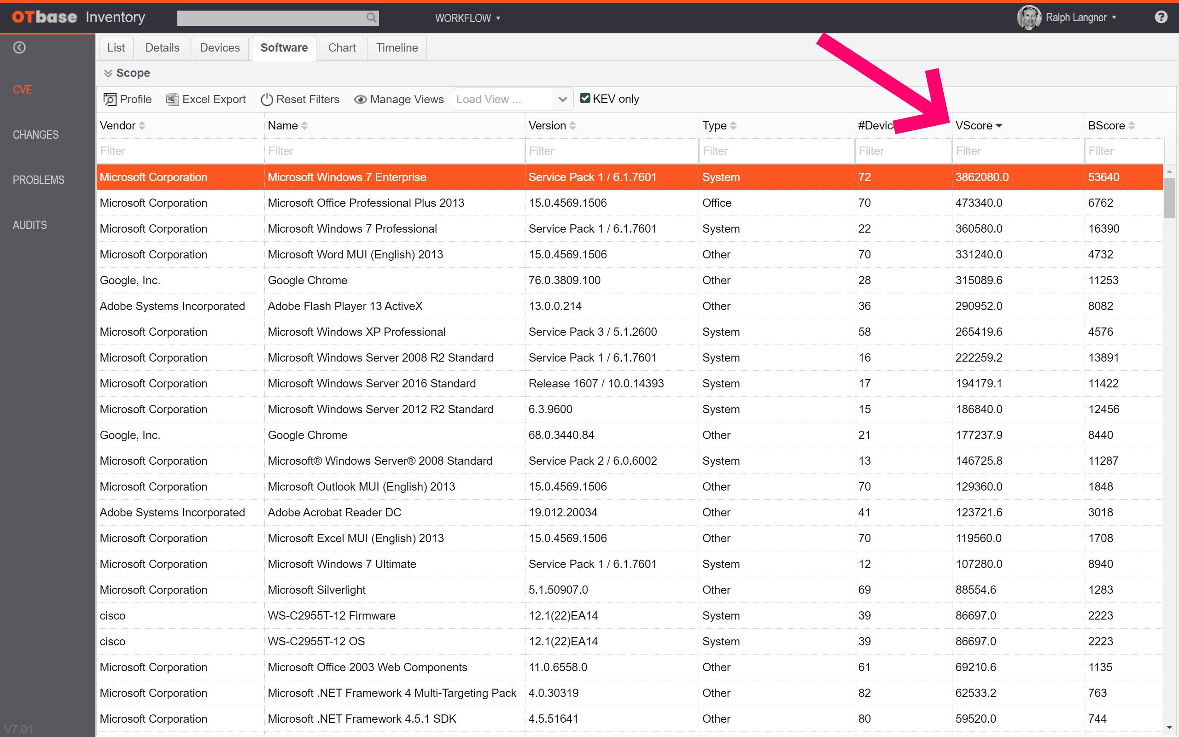Click the VScore filter field
The image size is (1179, 737).
pos(1018,151)
